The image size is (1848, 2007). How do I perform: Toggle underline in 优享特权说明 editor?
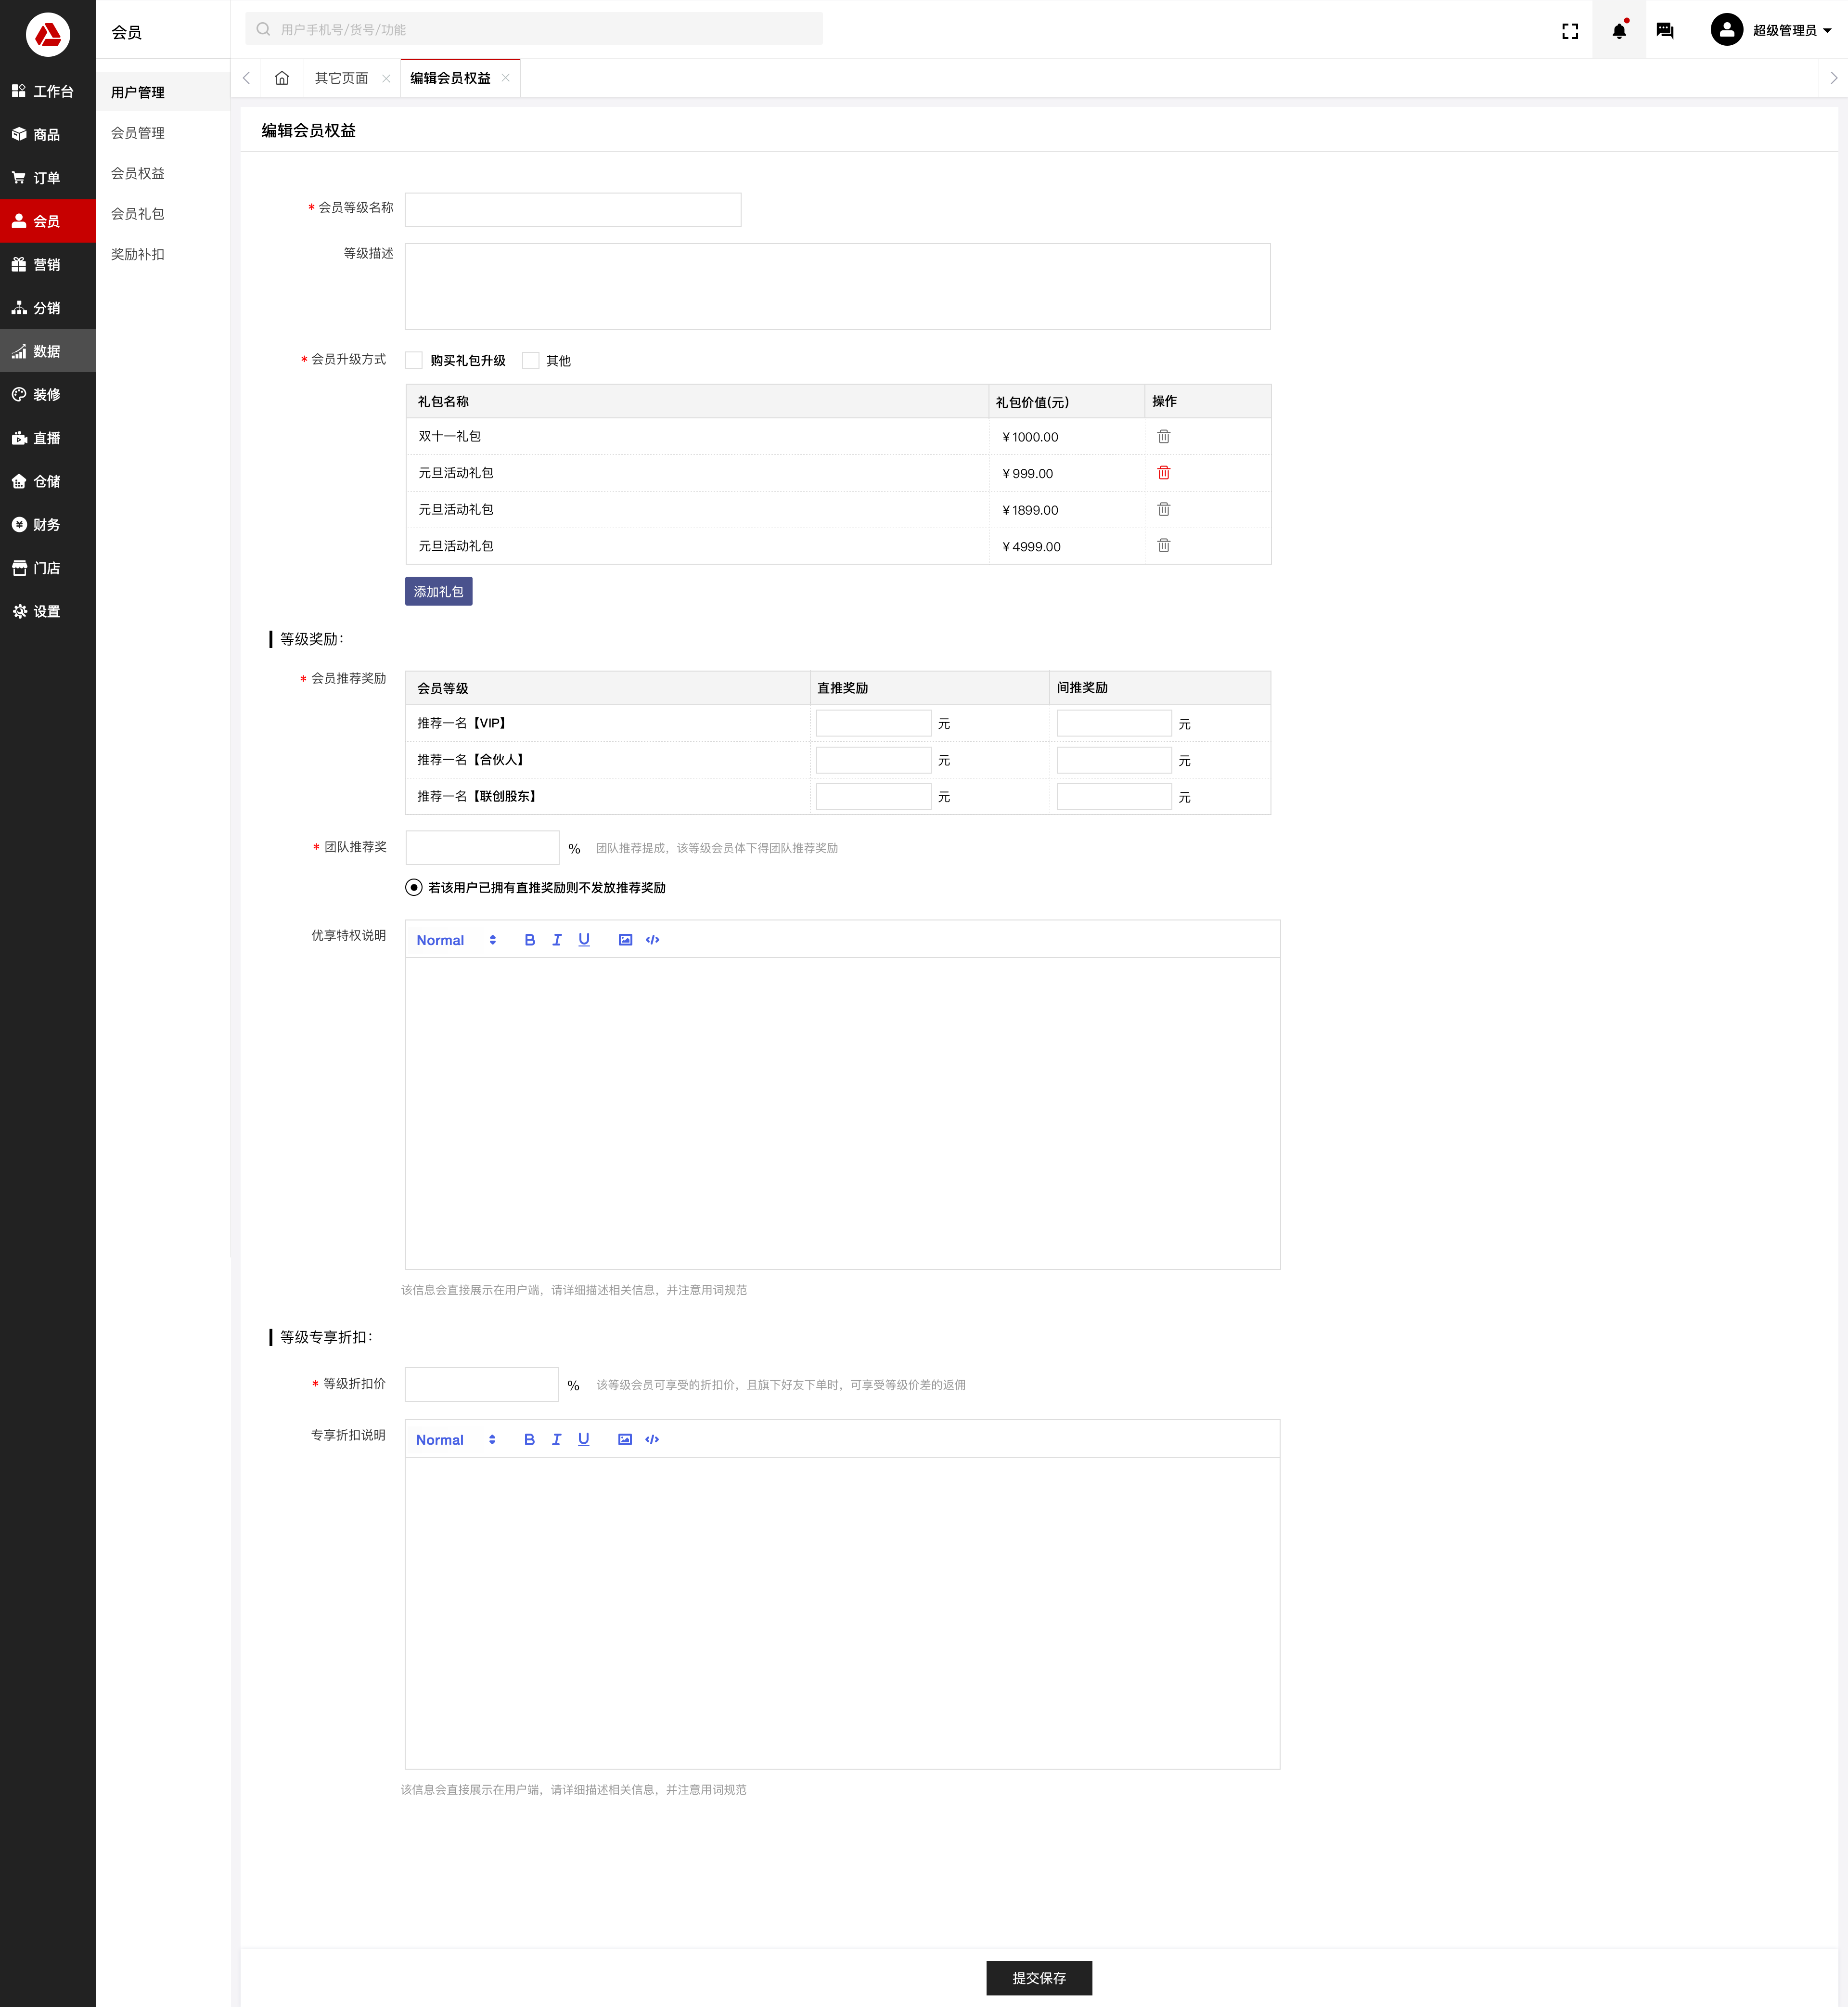584,939
